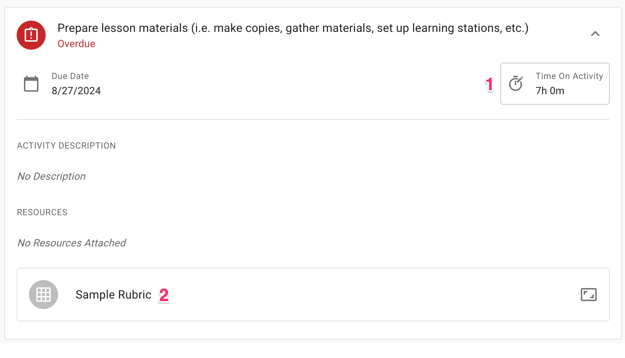Open the Sample Rubric grid icon

(43, 295)
